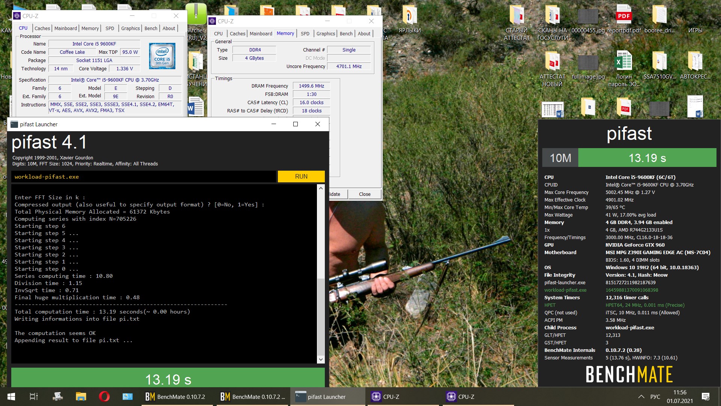The height and width of the screenshot is (406, 721).
Task: Click the scroll up arrow in pifast console
Action: pos(321,188)
